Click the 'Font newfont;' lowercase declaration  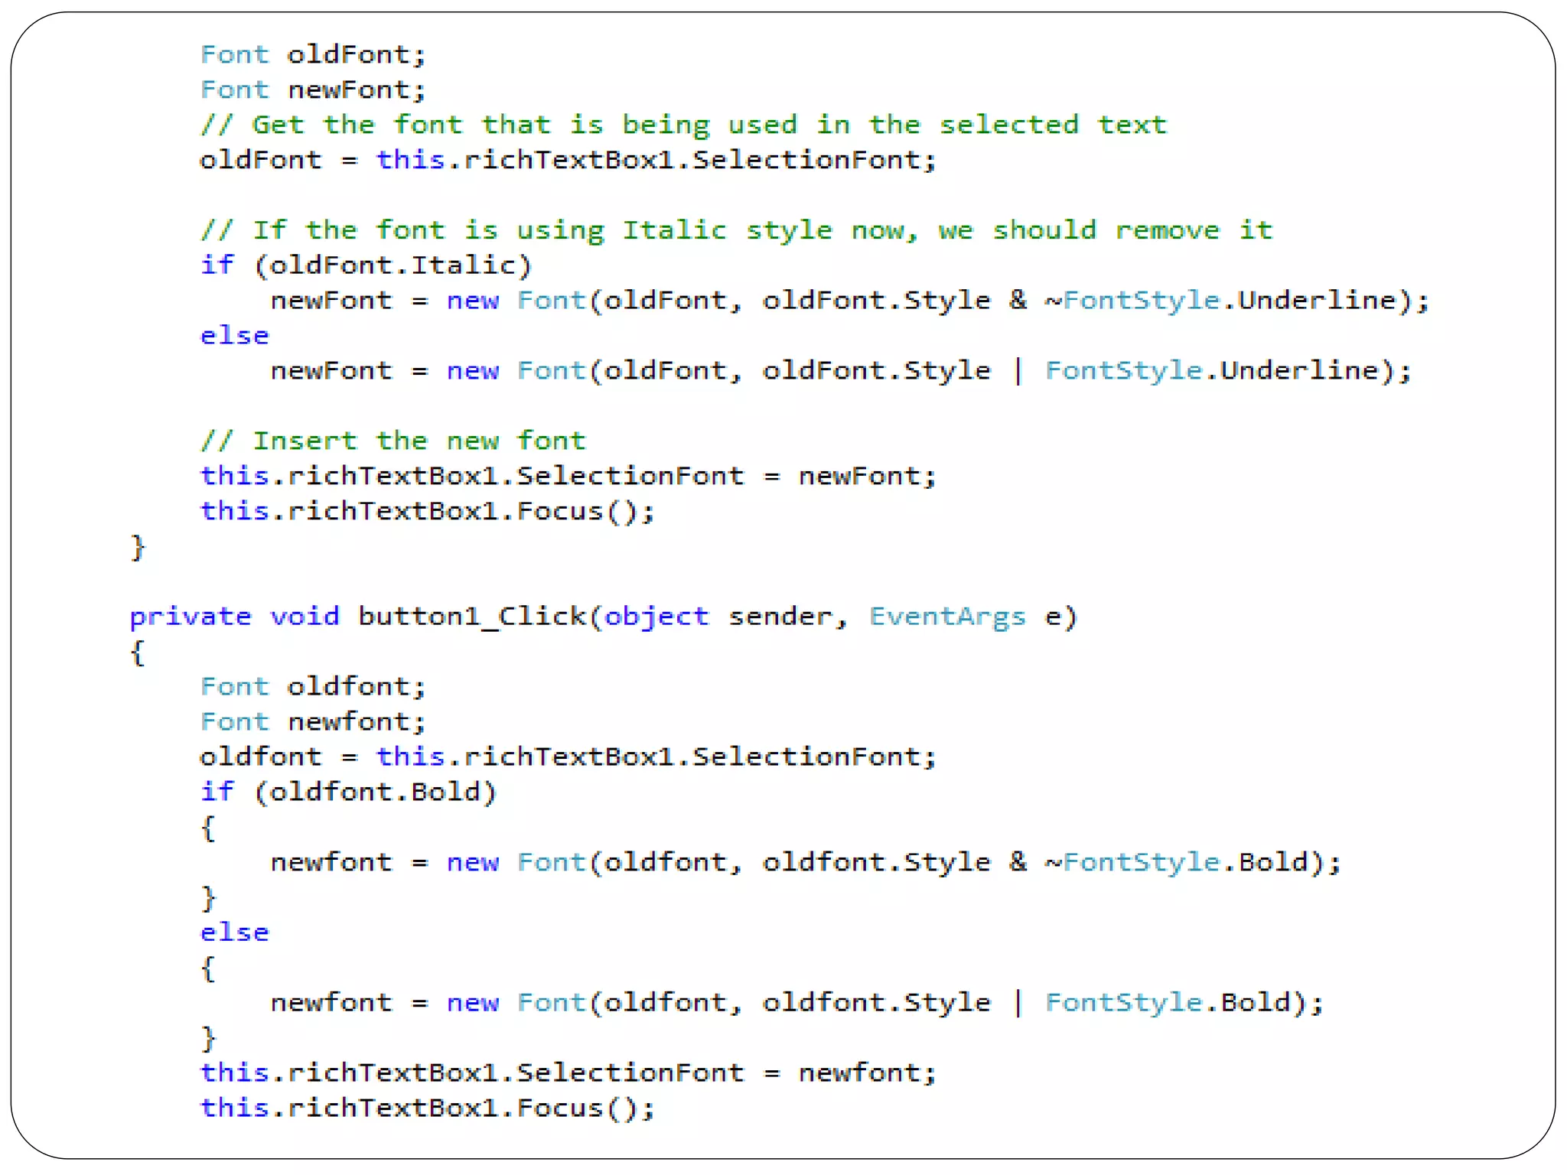click(x=312, y=721)
